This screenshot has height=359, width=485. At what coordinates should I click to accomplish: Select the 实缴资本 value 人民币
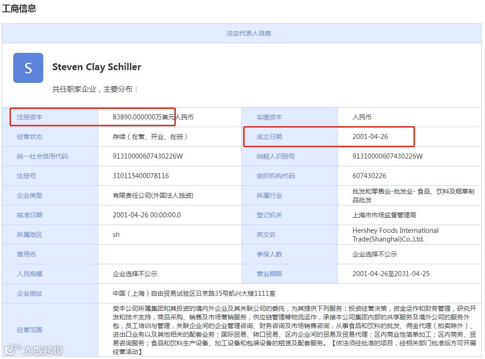pyautogui.click(x=362, y=117)
